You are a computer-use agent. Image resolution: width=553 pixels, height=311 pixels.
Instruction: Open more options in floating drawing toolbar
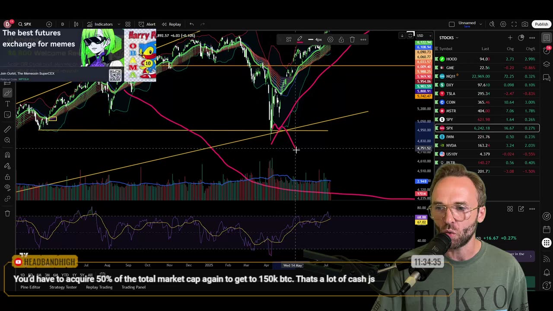pos(363,40)
